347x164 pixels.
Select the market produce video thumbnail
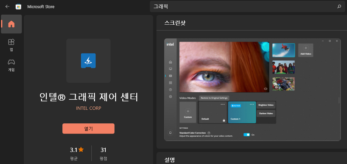point(284,84)
